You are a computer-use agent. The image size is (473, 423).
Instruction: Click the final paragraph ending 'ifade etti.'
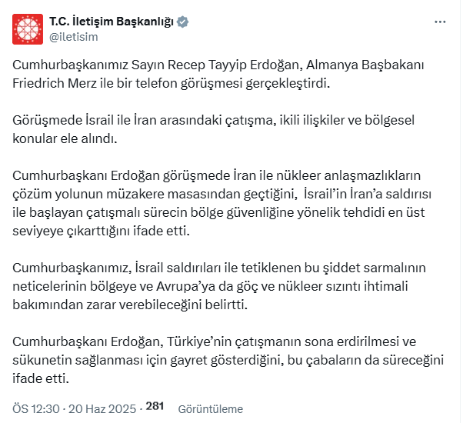[x=228, y=360]
